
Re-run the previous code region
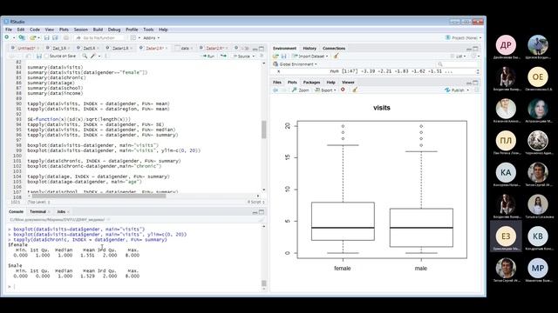223,56
